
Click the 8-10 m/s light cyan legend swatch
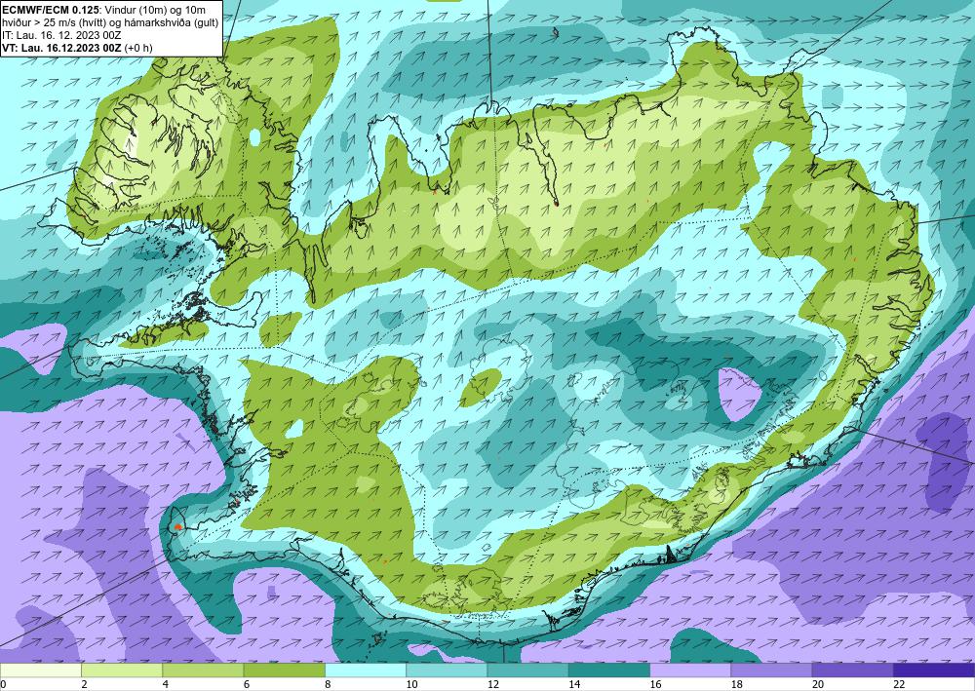(366, 670)
